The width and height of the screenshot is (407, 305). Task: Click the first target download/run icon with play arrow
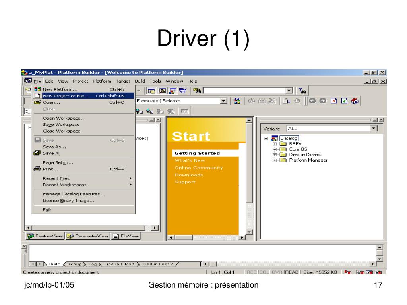point(140,112)
